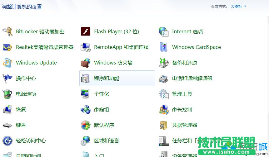Click the Flash Player (32 位) icon

pyautogui.click(x=86, y=31)
